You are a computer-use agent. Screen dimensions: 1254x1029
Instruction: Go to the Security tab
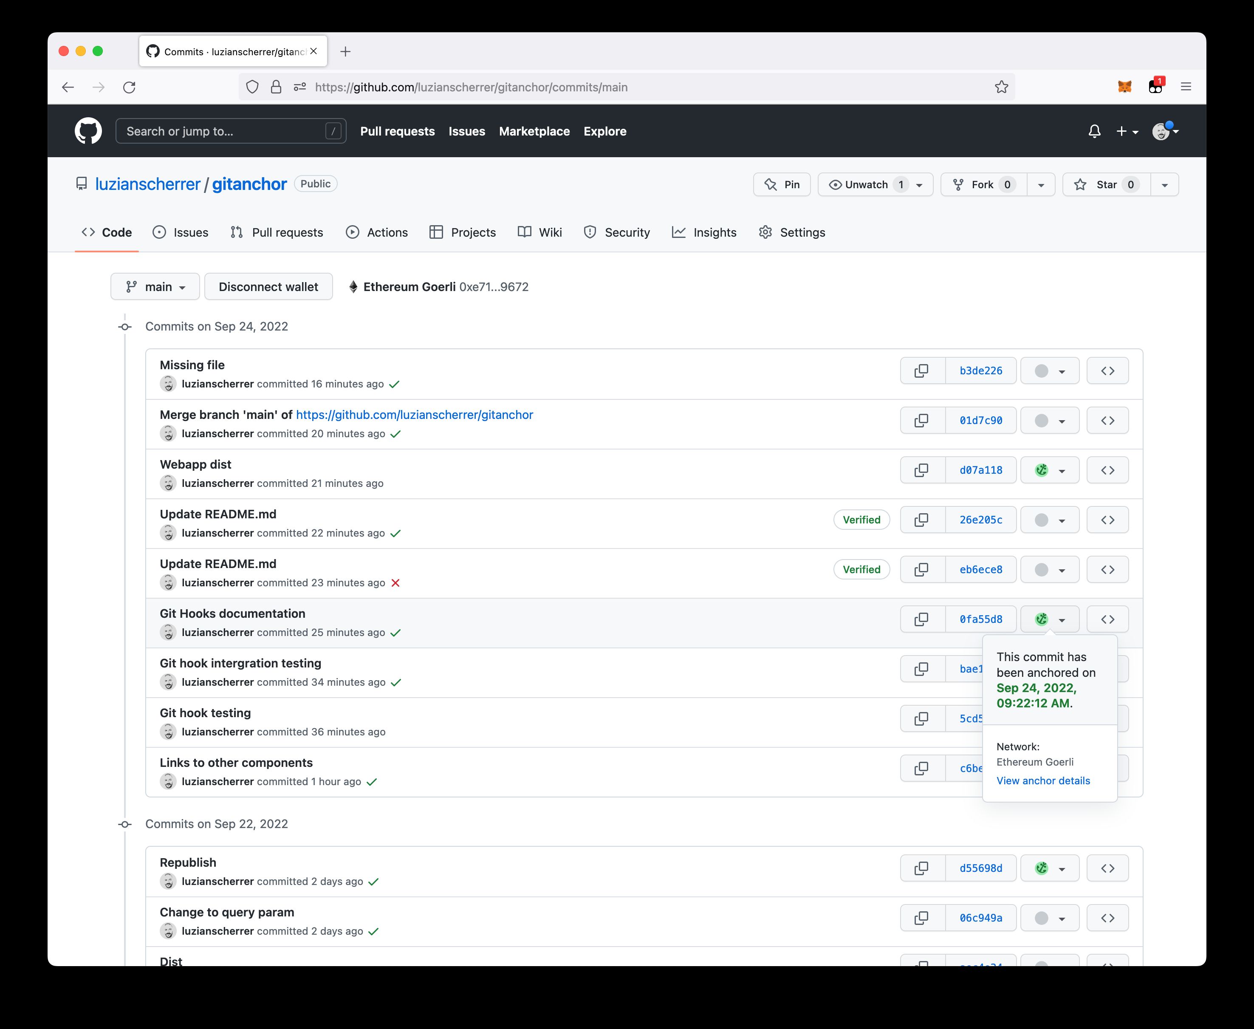(616, 232)
